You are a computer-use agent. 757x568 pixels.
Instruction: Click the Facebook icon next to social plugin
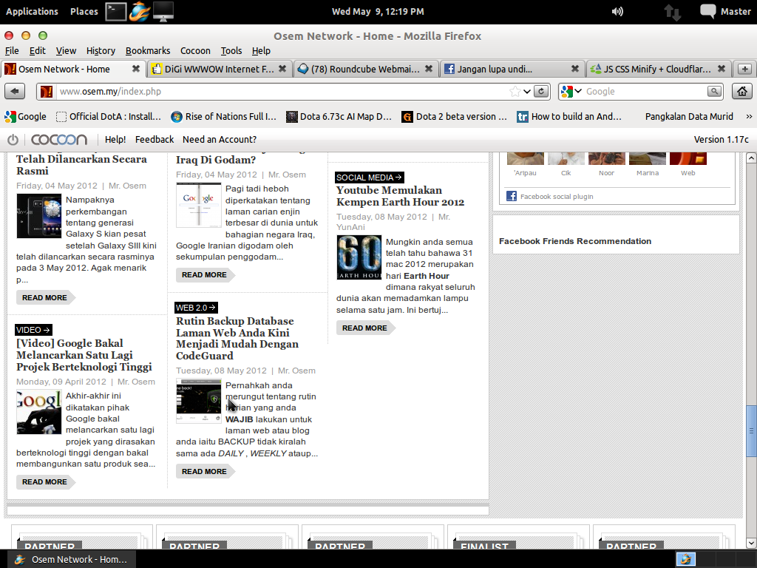pos(512,195)
